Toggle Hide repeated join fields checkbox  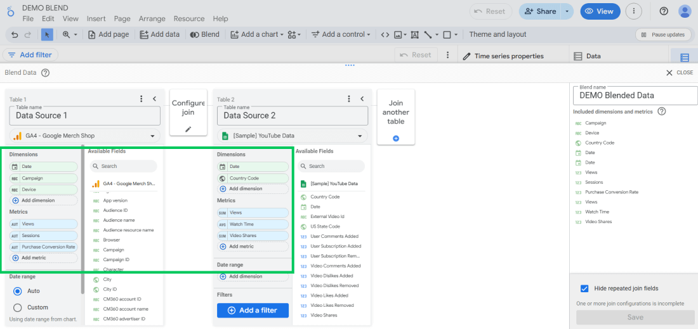coord(584,288)
